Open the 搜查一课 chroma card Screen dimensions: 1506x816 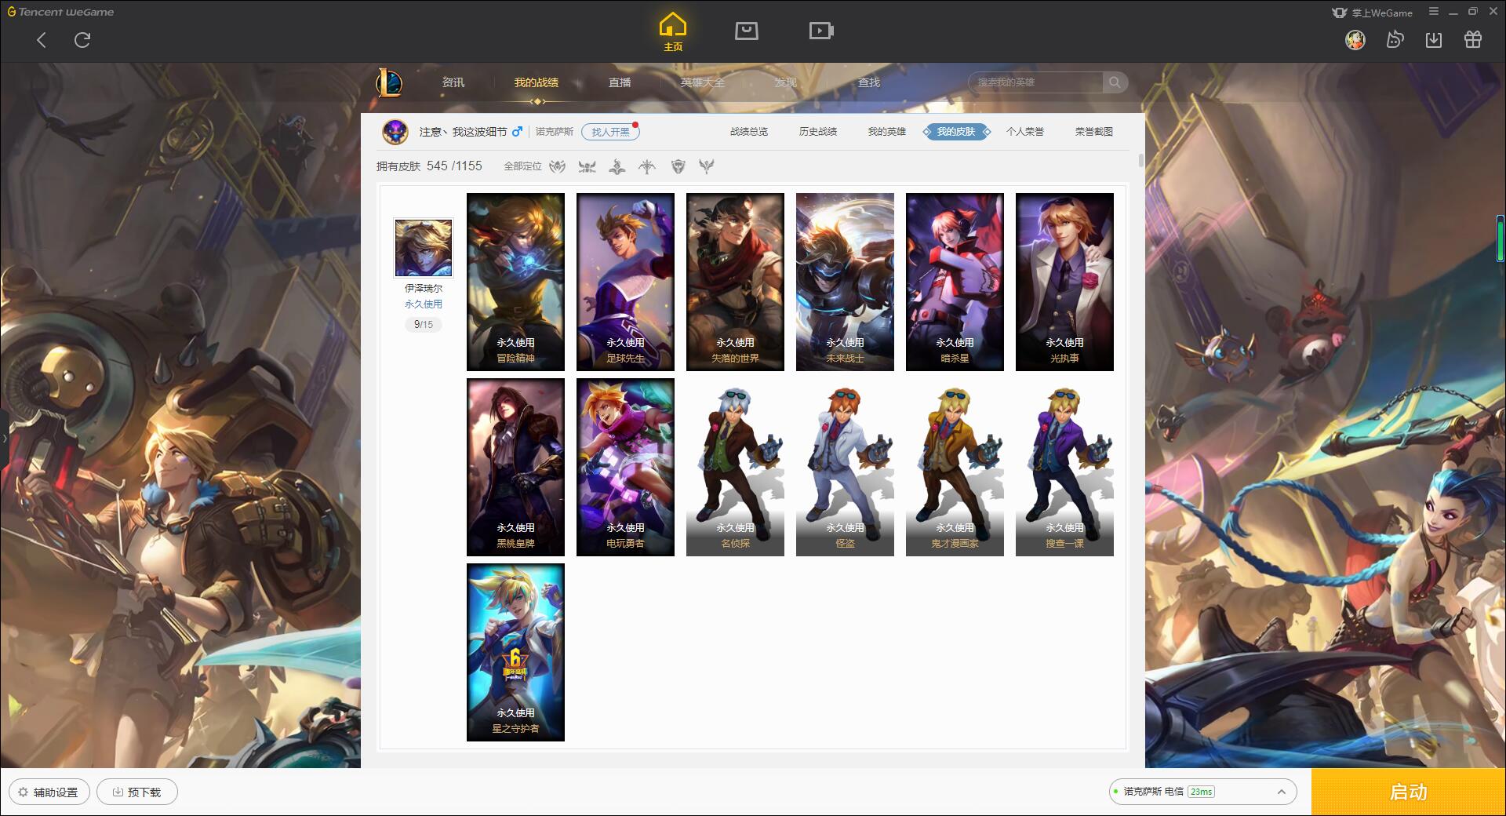coord(1064,467)
